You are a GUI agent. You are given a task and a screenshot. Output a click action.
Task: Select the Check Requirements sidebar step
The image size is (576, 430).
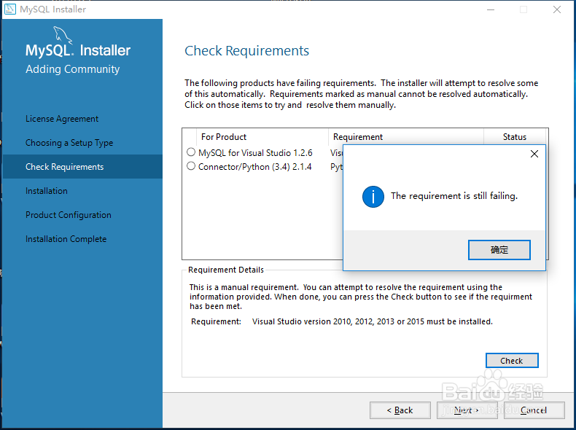pyautogui.click(x=82, y=167)
